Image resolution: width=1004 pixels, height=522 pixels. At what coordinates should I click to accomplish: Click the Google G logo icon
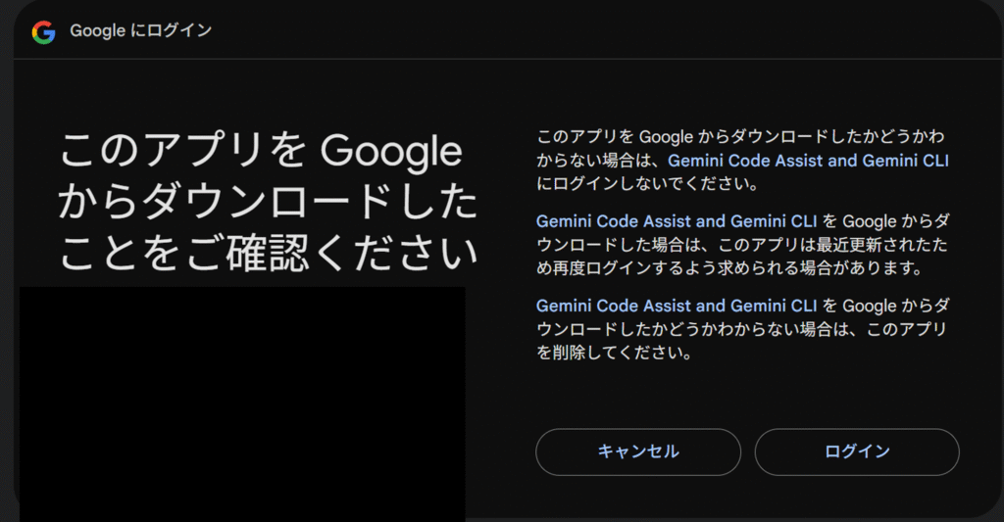pyautogui.click(x=43, y=32)
